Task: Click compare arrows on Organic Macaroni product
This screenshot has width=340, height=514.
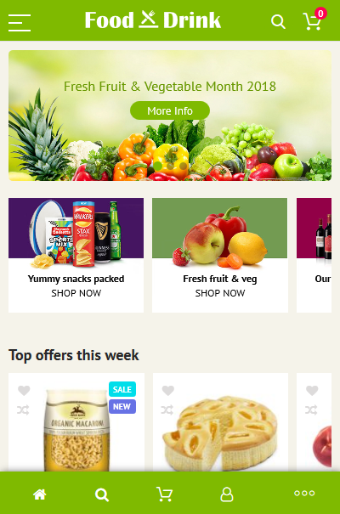Action: click(x=23, y=410)
